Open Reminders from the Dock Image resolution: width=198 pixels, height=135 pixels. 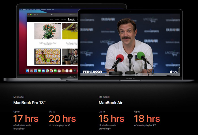[67, 71]
